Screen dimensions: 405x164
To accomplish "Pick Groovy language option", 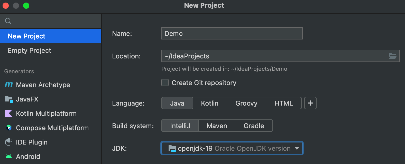I will (x=246, y=103).
